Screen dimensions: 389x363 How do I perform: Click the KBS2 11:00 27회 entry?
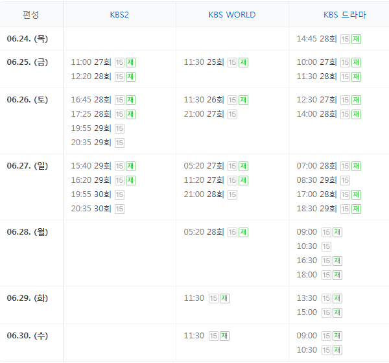coord(91,62)
